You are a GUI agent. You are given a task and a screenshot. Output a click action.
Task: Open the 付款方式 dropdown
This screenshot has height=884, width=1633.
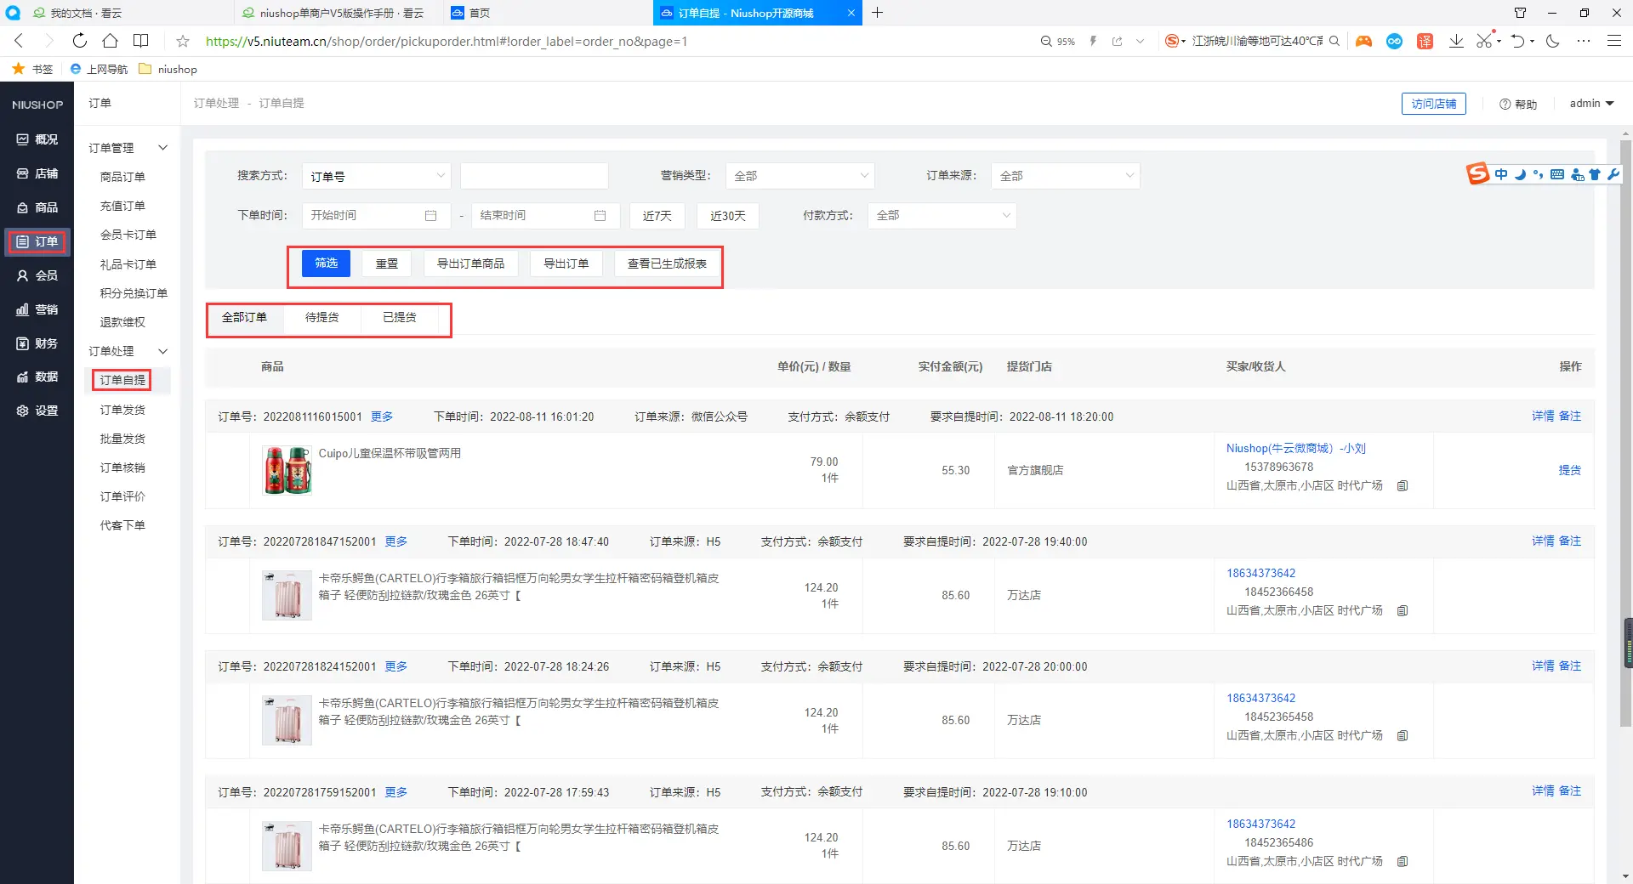pos(942,216)
